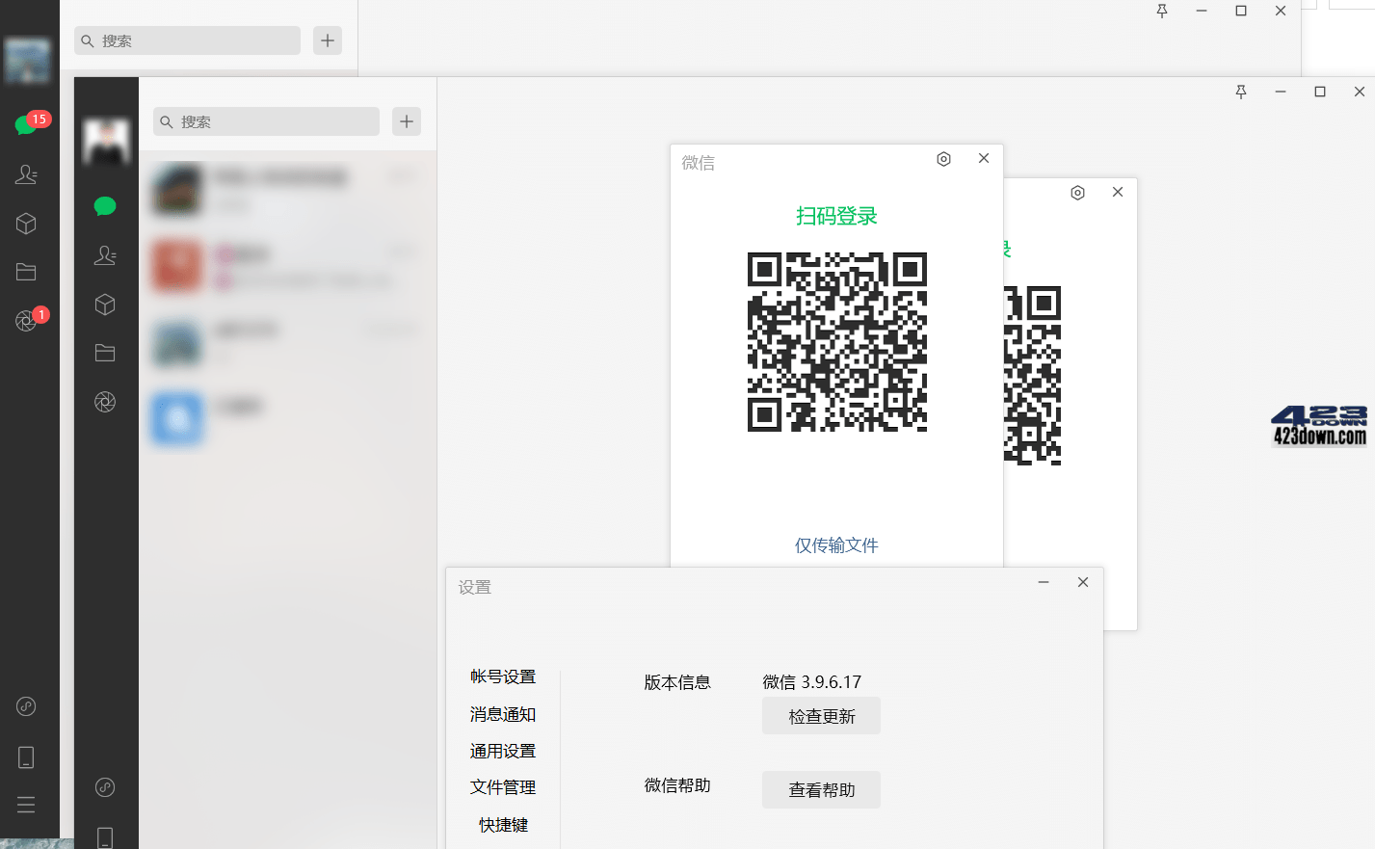Pin the WeChat window using the pin icon
The height and width of the screenshot is (849, 1375).
click(1163, 11)
